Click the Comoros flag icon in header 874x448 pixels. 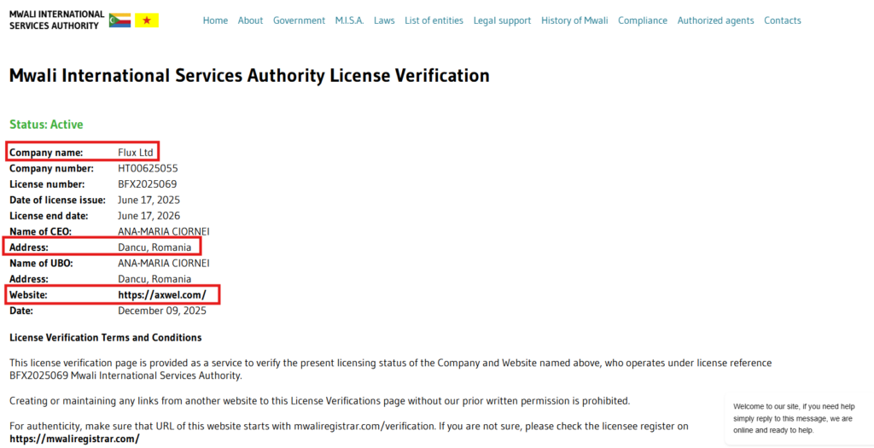click(119, 20)
